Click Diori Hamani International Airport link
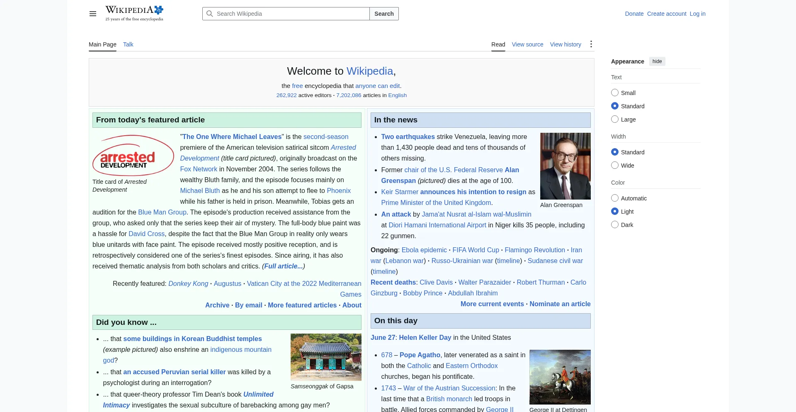The image size is (796, 412). pyautogui.click(x=437, y=225)
